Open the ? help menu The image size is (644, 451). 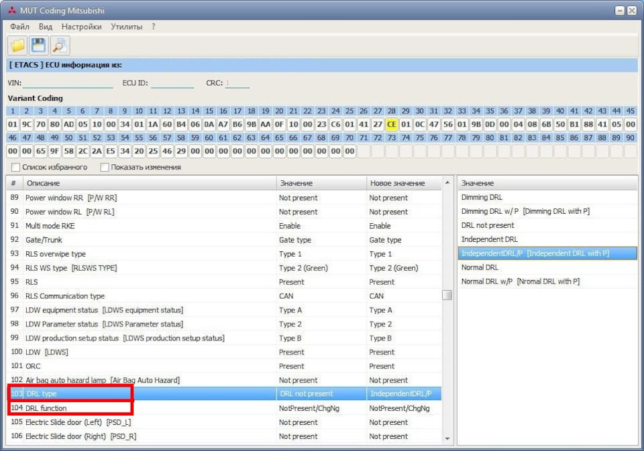coord(153,27)
